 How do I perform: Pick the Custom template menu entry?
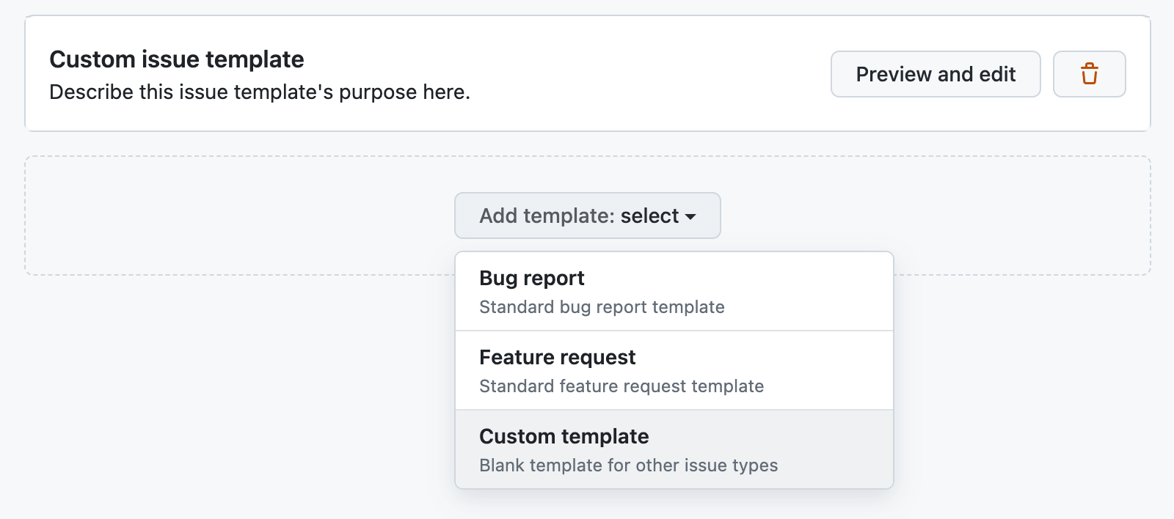pyautogui.click(x=674, y=449)
